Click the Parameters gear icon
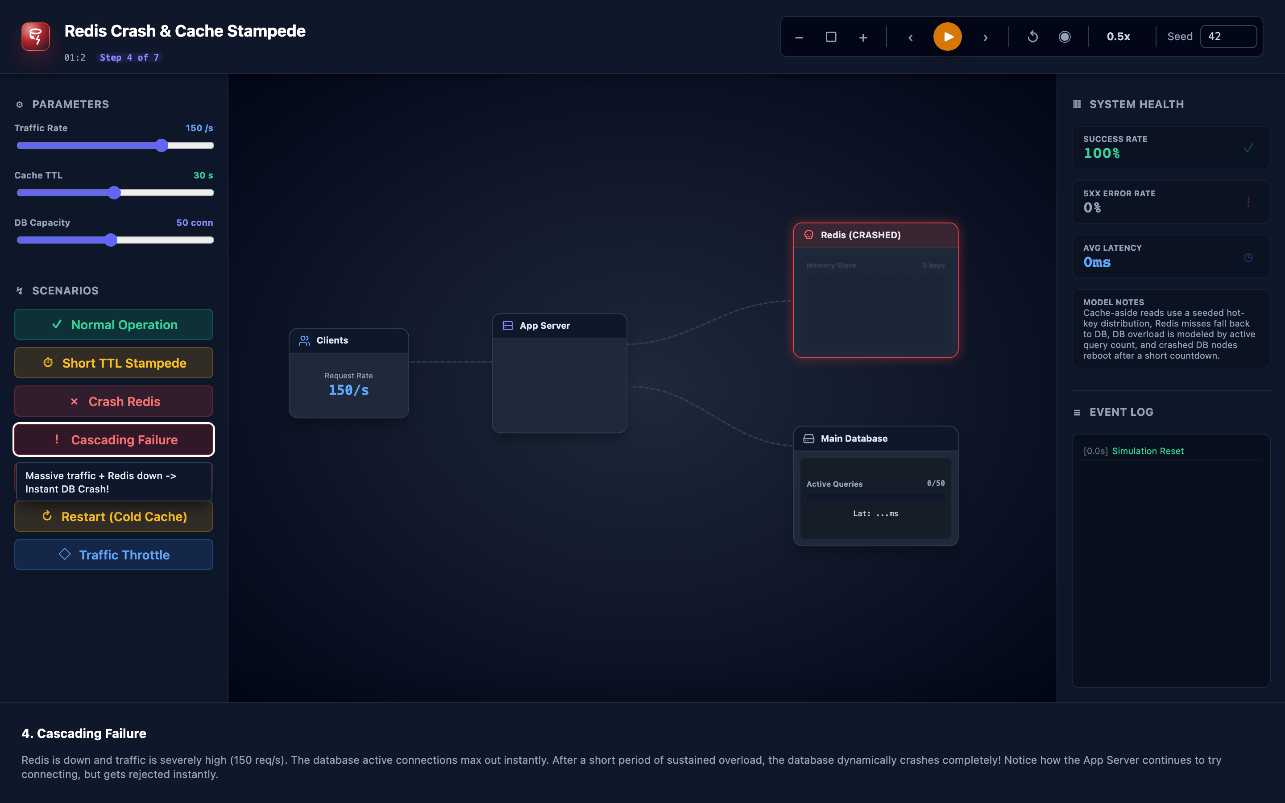This screenshot has width=1285, height=803. 20,105
